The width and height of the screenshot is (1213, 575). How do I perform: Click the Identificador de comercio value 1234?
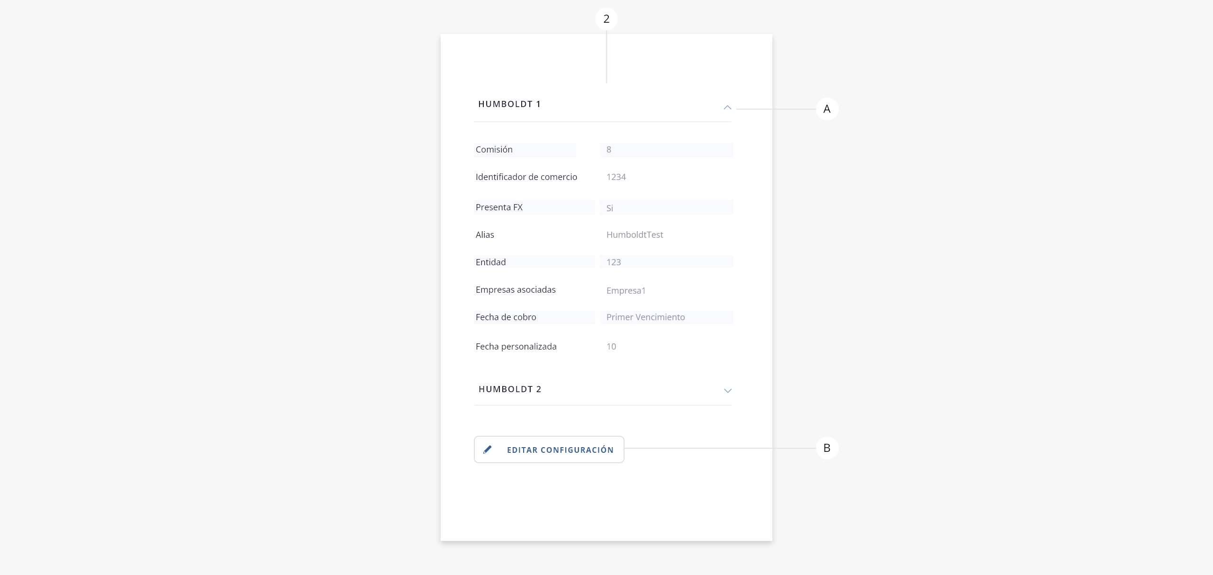coord(616,177)
